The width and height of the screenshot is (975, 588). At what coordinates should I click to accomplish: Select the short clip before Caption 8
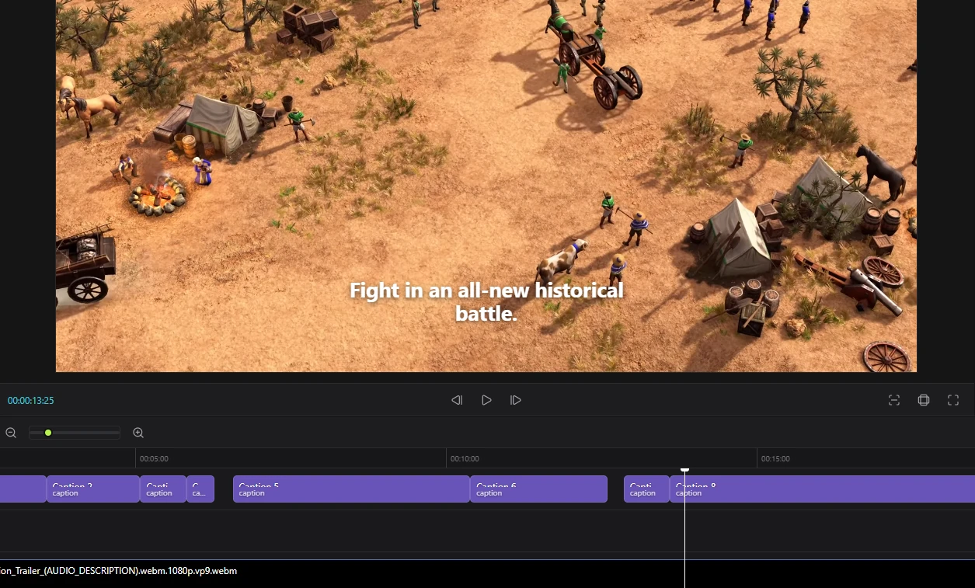(x=646, y=489)
